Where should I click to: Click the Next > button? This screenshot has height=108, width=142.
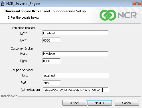100,103
